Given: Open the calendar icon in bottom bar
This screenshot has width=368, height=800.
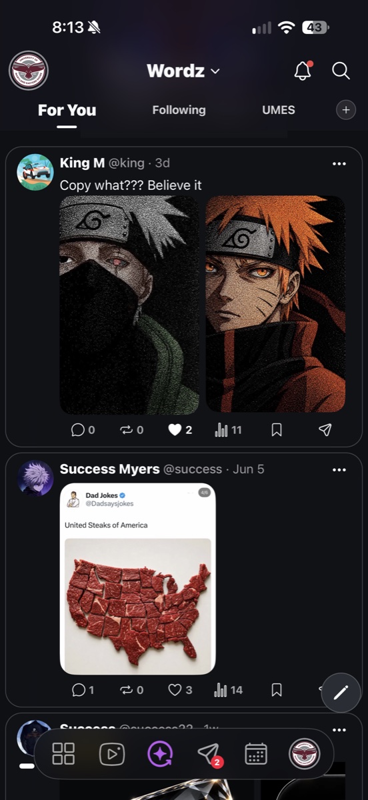Looking at the screenshot, I should click(x=256, y=754).
